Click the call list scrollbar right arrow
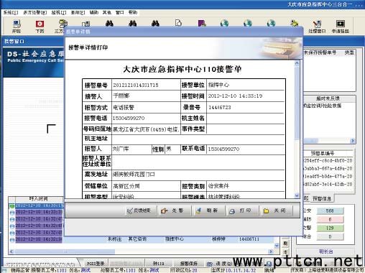Viewport: 365px width, 273px height. pos(271,251)
